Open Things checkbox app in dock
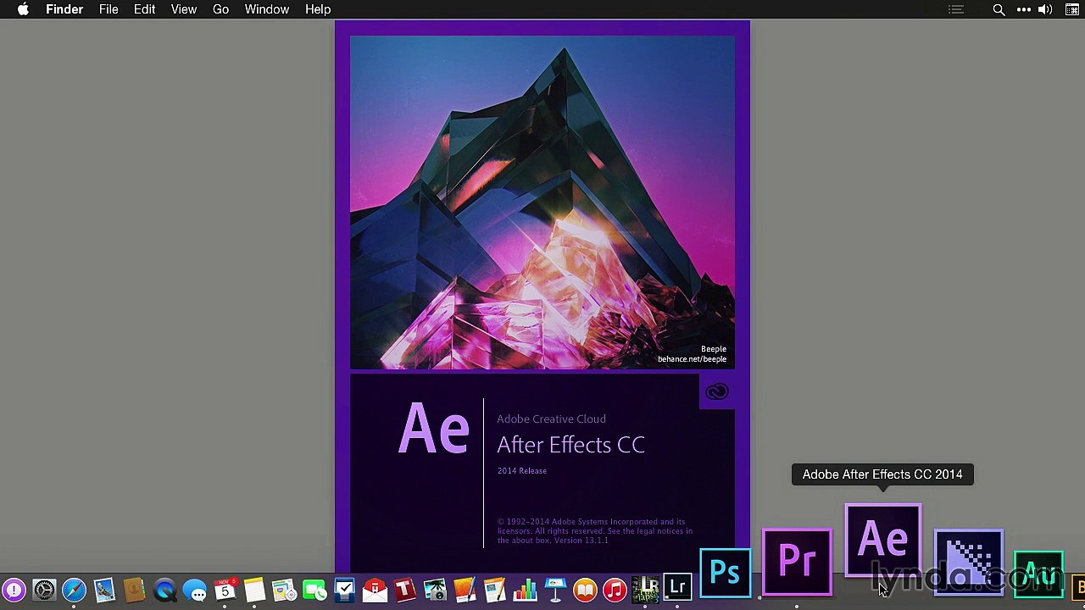1085x610 pixels. click(344, 589)
